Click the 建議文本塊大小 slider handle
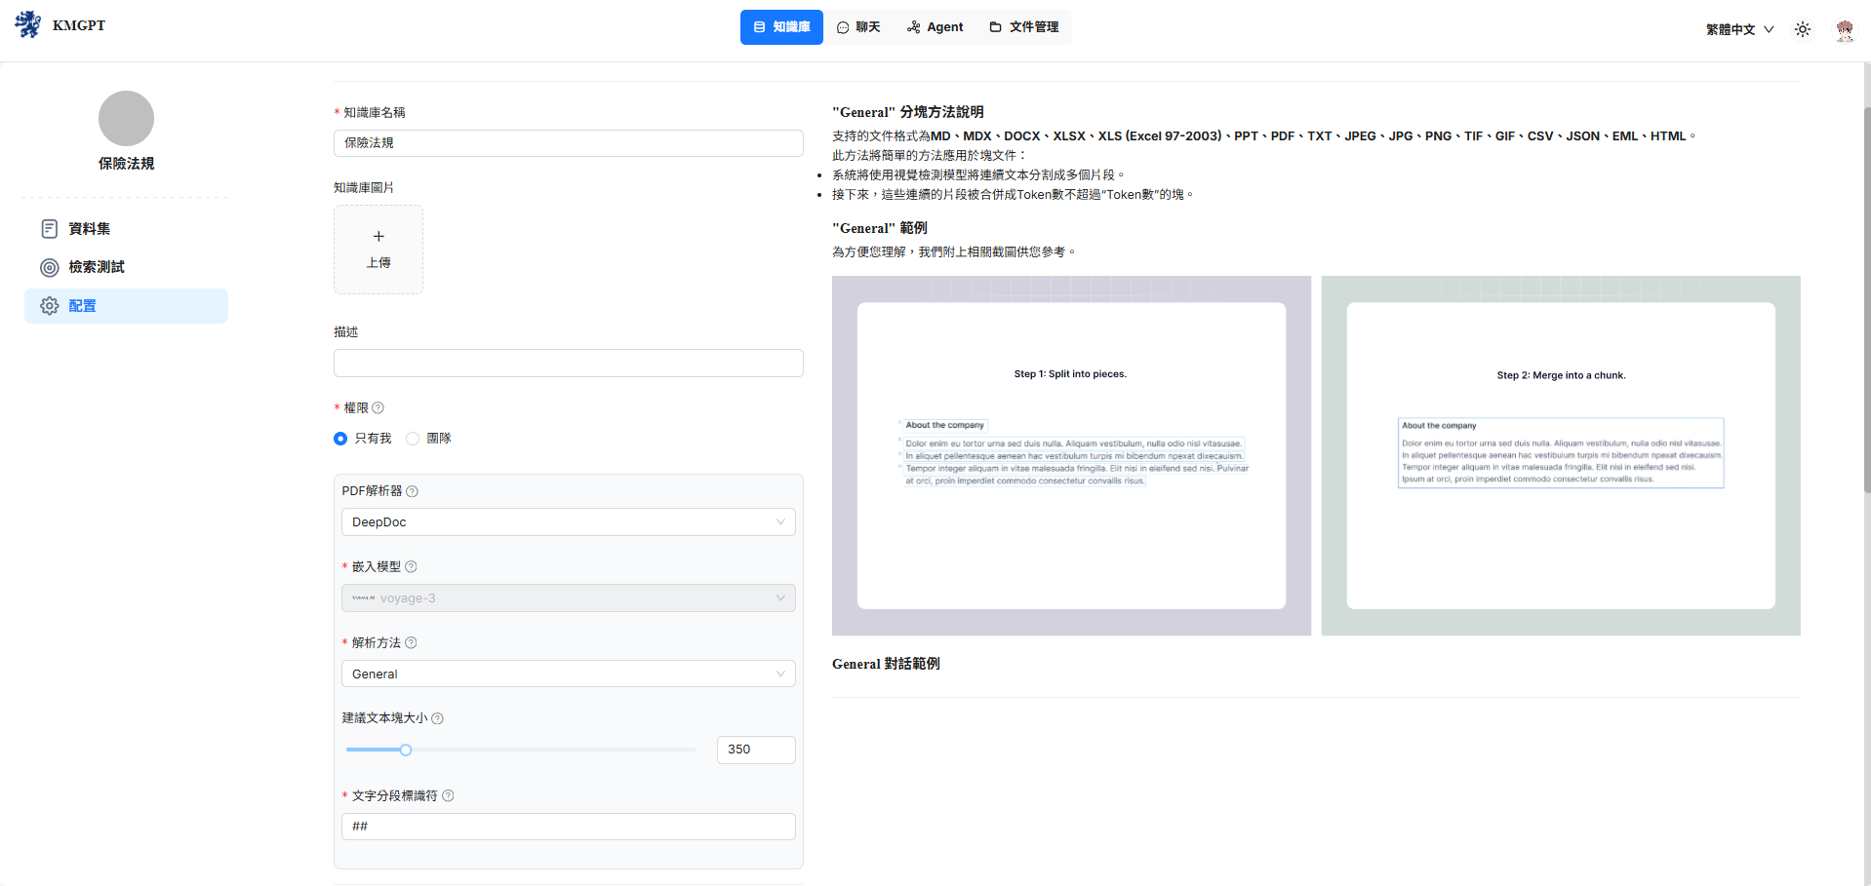This screenshot has width=1871, height=886. pos(406,750)
